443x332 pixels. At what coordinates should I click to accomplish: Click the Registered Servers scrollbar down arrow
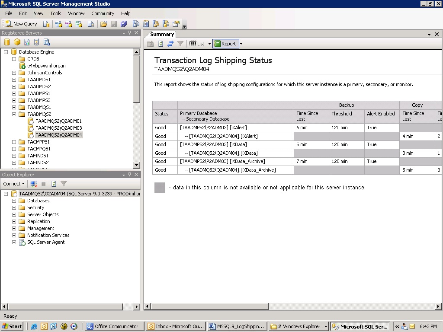(x=136, y=165)
